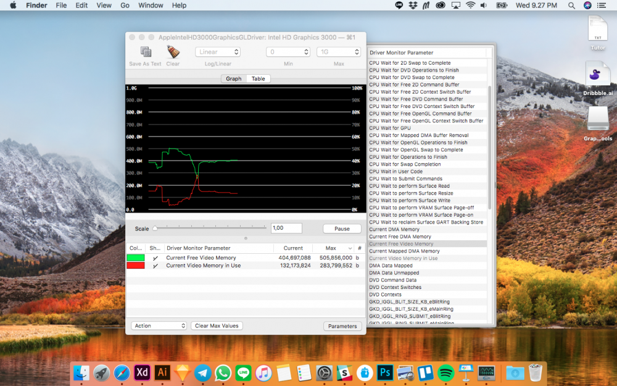Screen dimensions: 617x386
Task: Open Photoshop from the dock
Action: (x=385, y=372)
